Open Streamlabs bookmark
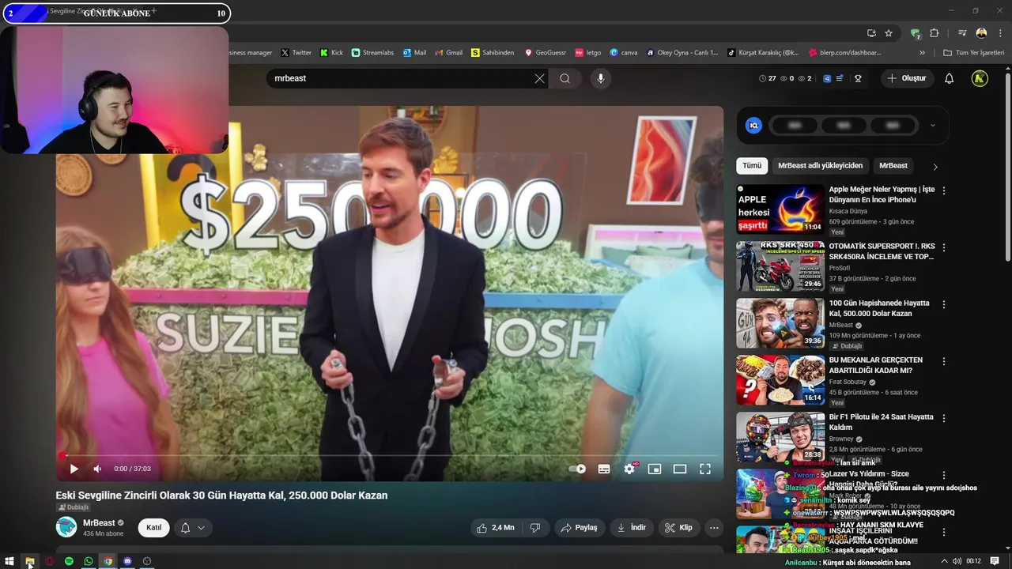Screen dimensions: 1012x569 [x=372, y=53]
